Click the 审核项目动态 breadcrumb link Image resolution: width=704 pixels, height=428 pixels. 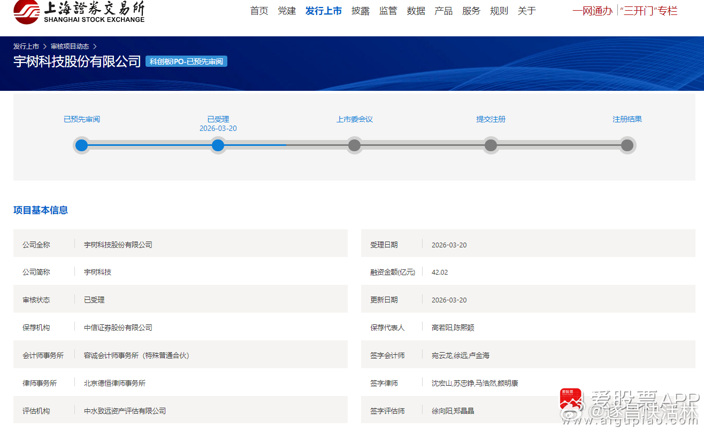pos(70,46)
